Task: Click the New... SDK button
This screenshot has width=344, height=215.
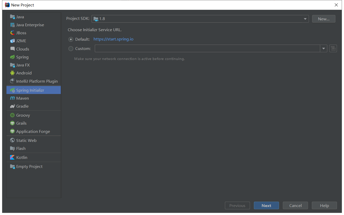Action: [324, 19]
